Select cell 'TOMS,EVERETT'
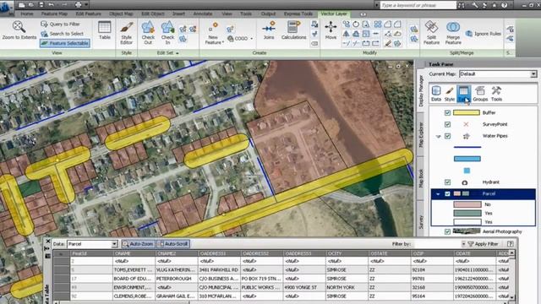This screenshot has height=304, width=541. tap(134, 270)
